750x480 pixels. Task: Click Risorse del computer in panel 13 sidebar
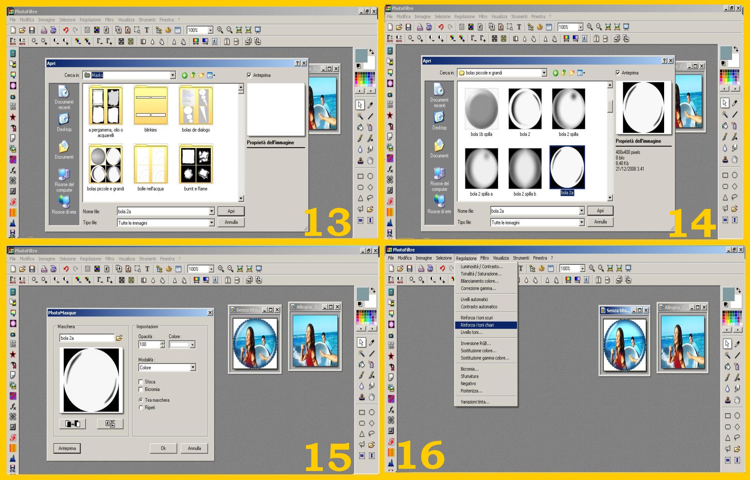point(64,180)
